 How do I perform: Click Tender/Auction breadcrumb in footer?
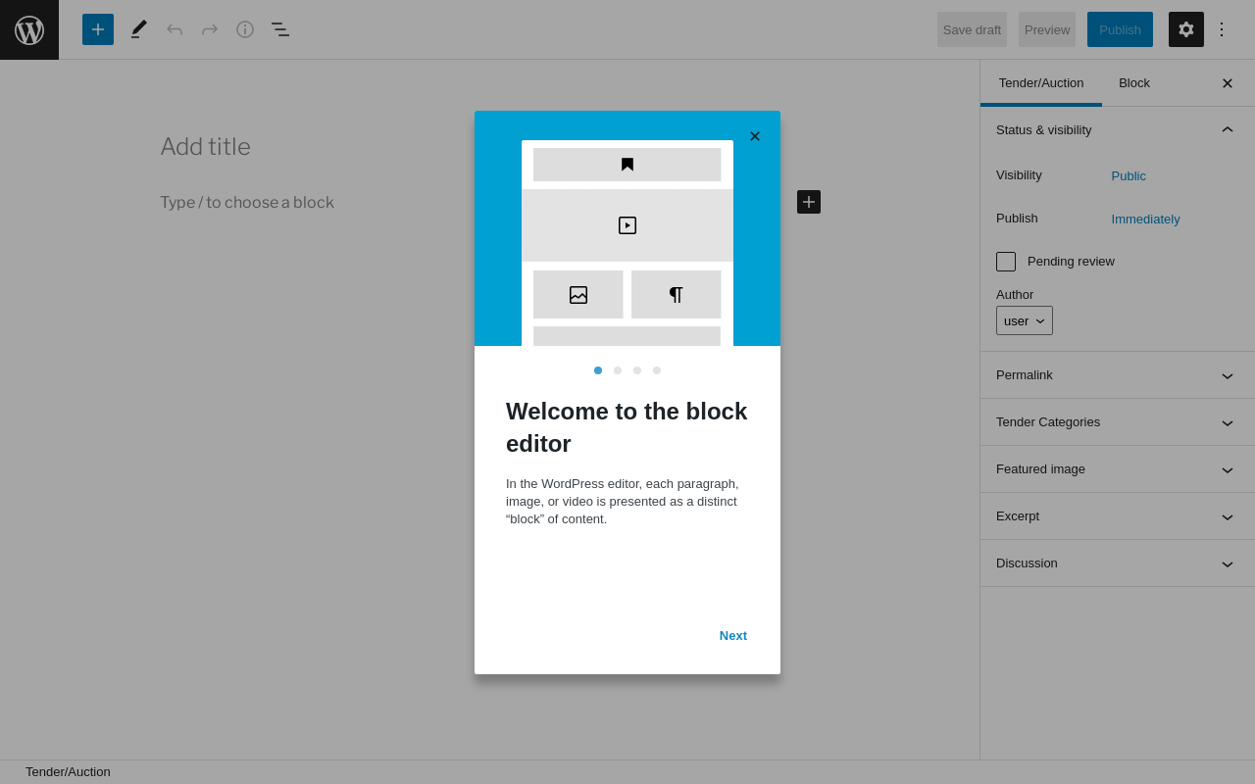click(68, 772)
